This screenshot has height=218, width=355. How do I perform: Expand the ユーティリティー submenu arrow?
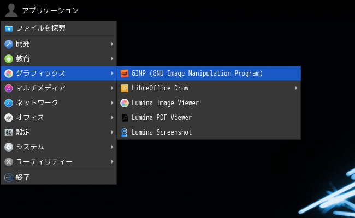[x=112, y=162]
